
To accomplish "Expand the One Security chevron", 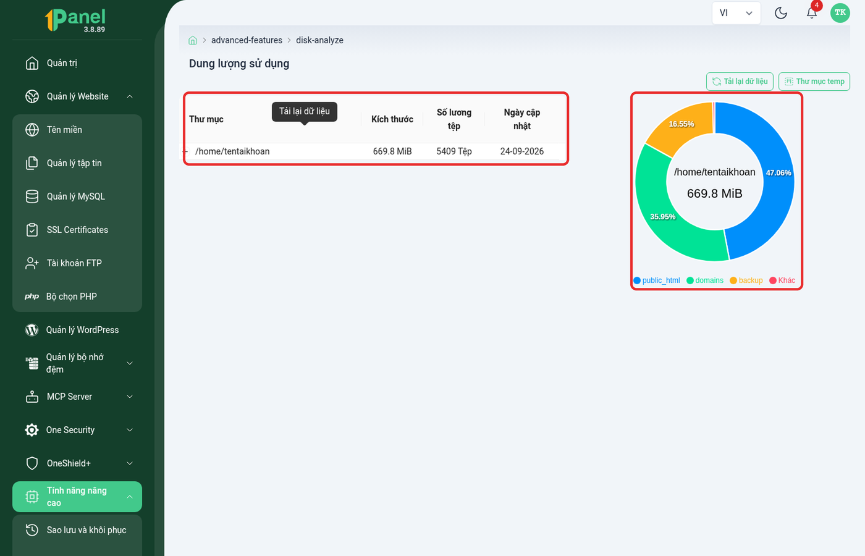I will pyautogui.click(x=130, y=430).
